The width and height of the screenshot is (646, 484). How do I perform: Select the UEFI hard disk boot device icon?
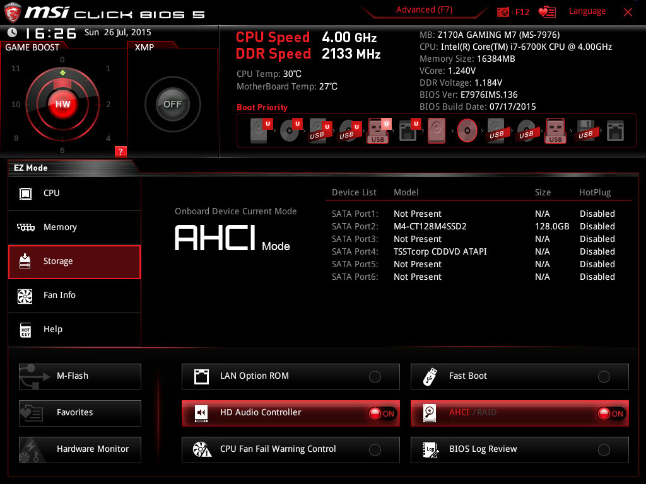(261, 130)
